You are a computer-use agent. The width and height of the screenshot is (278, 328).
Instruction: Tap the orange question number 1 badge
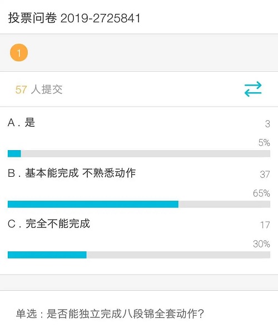tap(19, 53)
